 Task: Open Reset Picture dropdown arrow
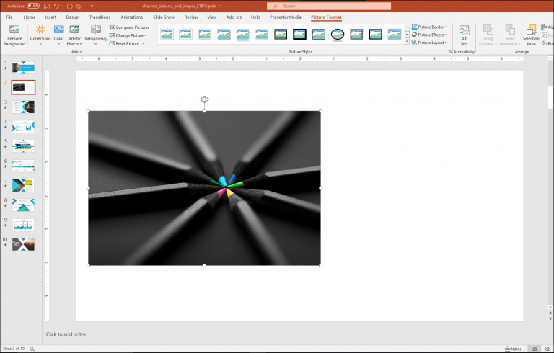click(x=144, y=43)
